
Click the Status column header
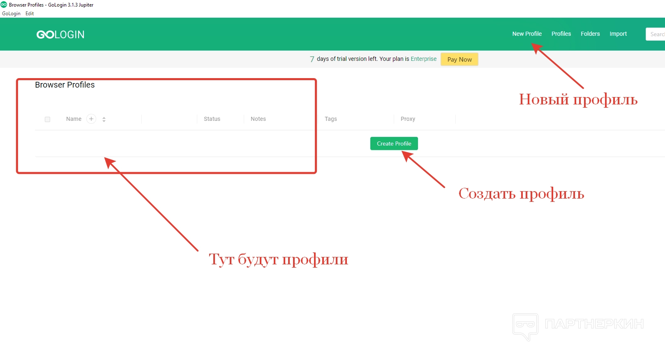click(212, 119)
